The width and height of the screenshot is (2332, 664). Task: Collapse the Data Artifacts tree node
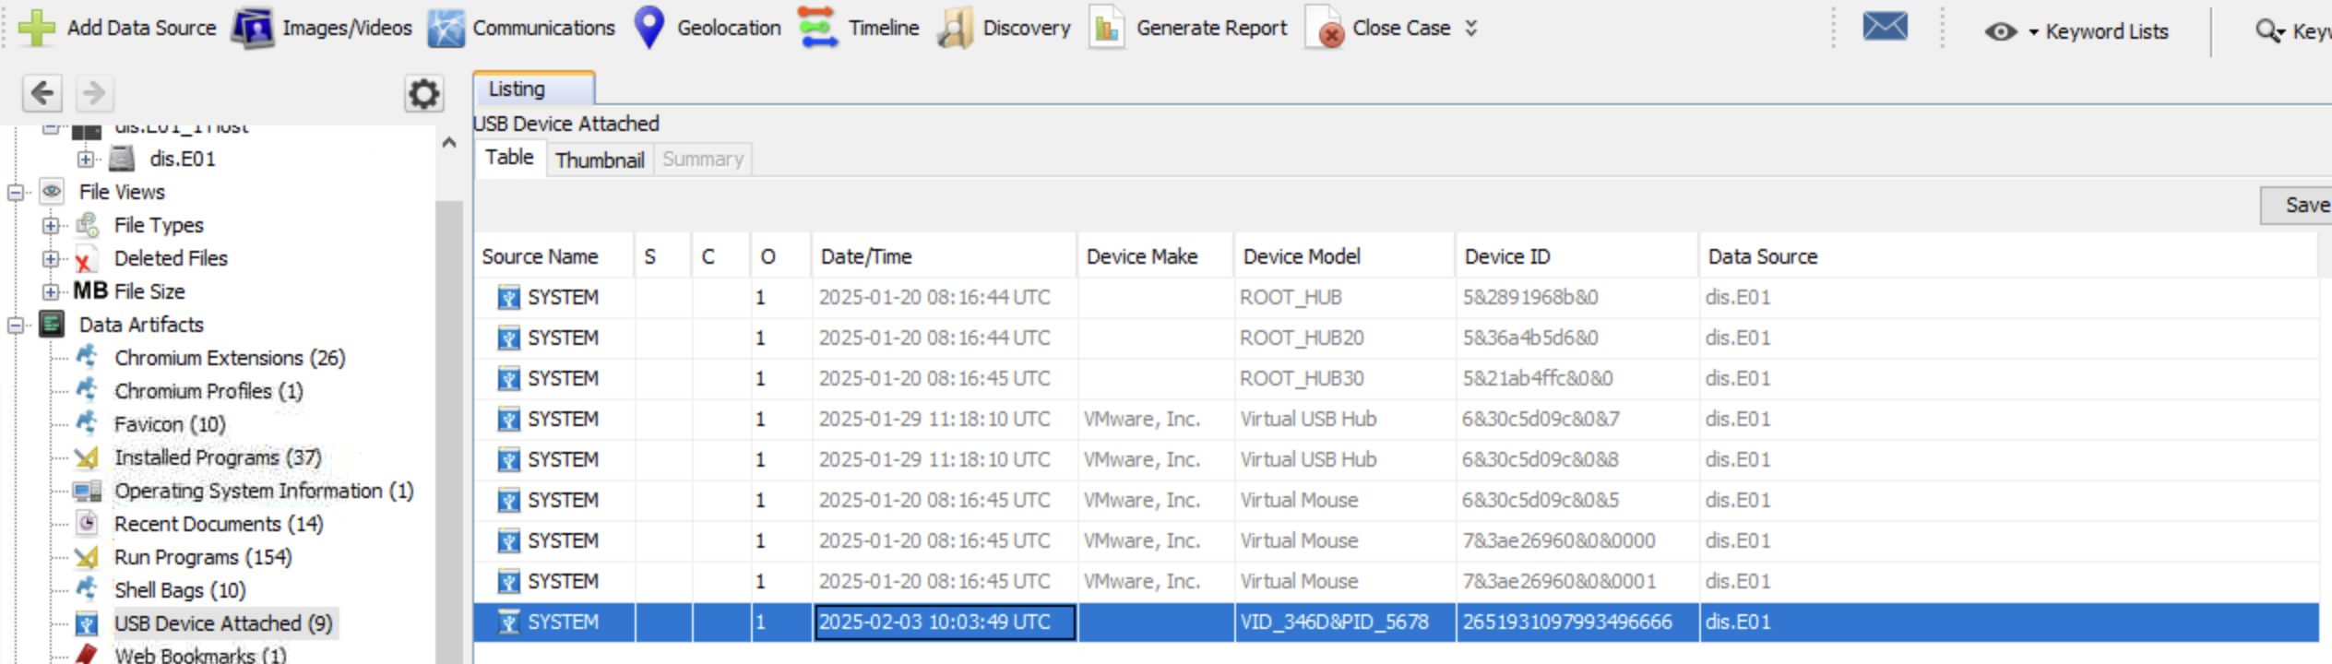coord(16,325)
